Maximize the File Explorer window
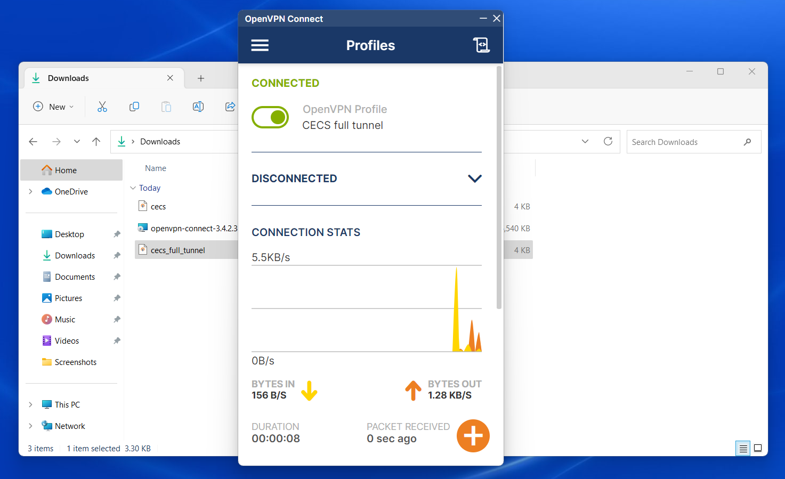 pos(721,71)
